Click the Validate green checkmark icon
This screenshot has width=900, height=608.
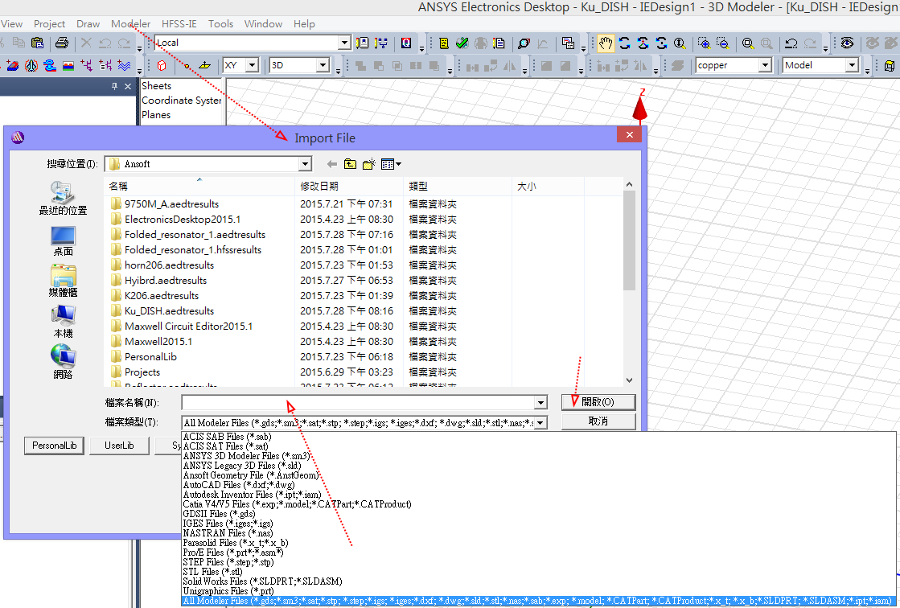click(x=462, y=43)
